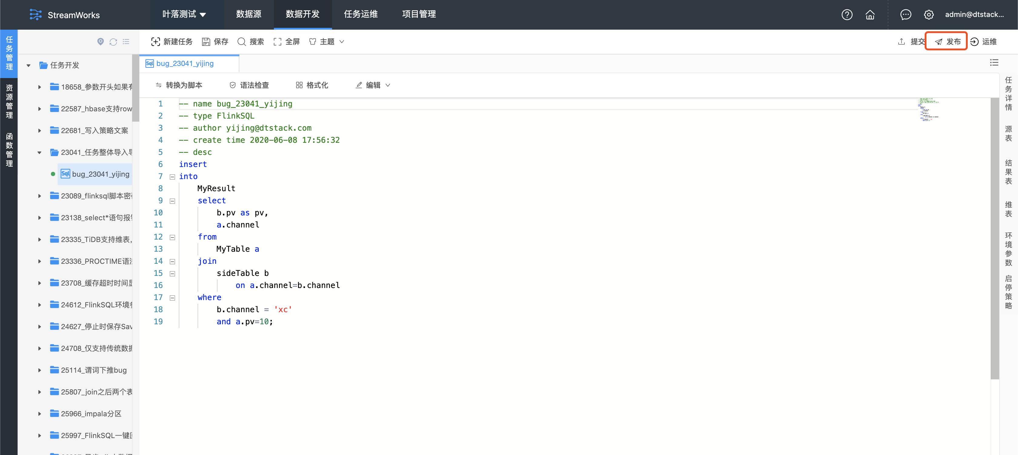Switch to 数据开发 menu
The width and height of the screenshot is (1018, 455).
click(x=302, y=15)
